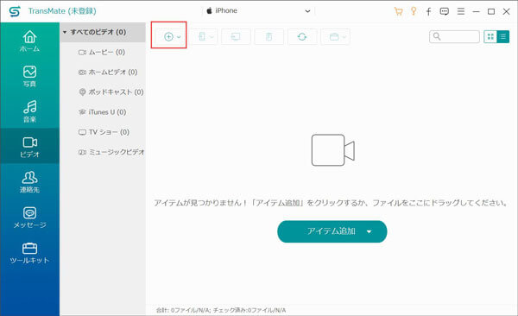Viewport: 518px width, 316px height.
Task: Click the export to device toolbar icon
Action: [203, 36]
